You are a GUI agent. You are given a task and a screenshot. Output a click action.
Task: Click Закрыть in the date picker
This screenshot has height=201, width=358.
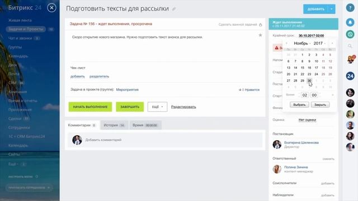(x=320, y=104)
